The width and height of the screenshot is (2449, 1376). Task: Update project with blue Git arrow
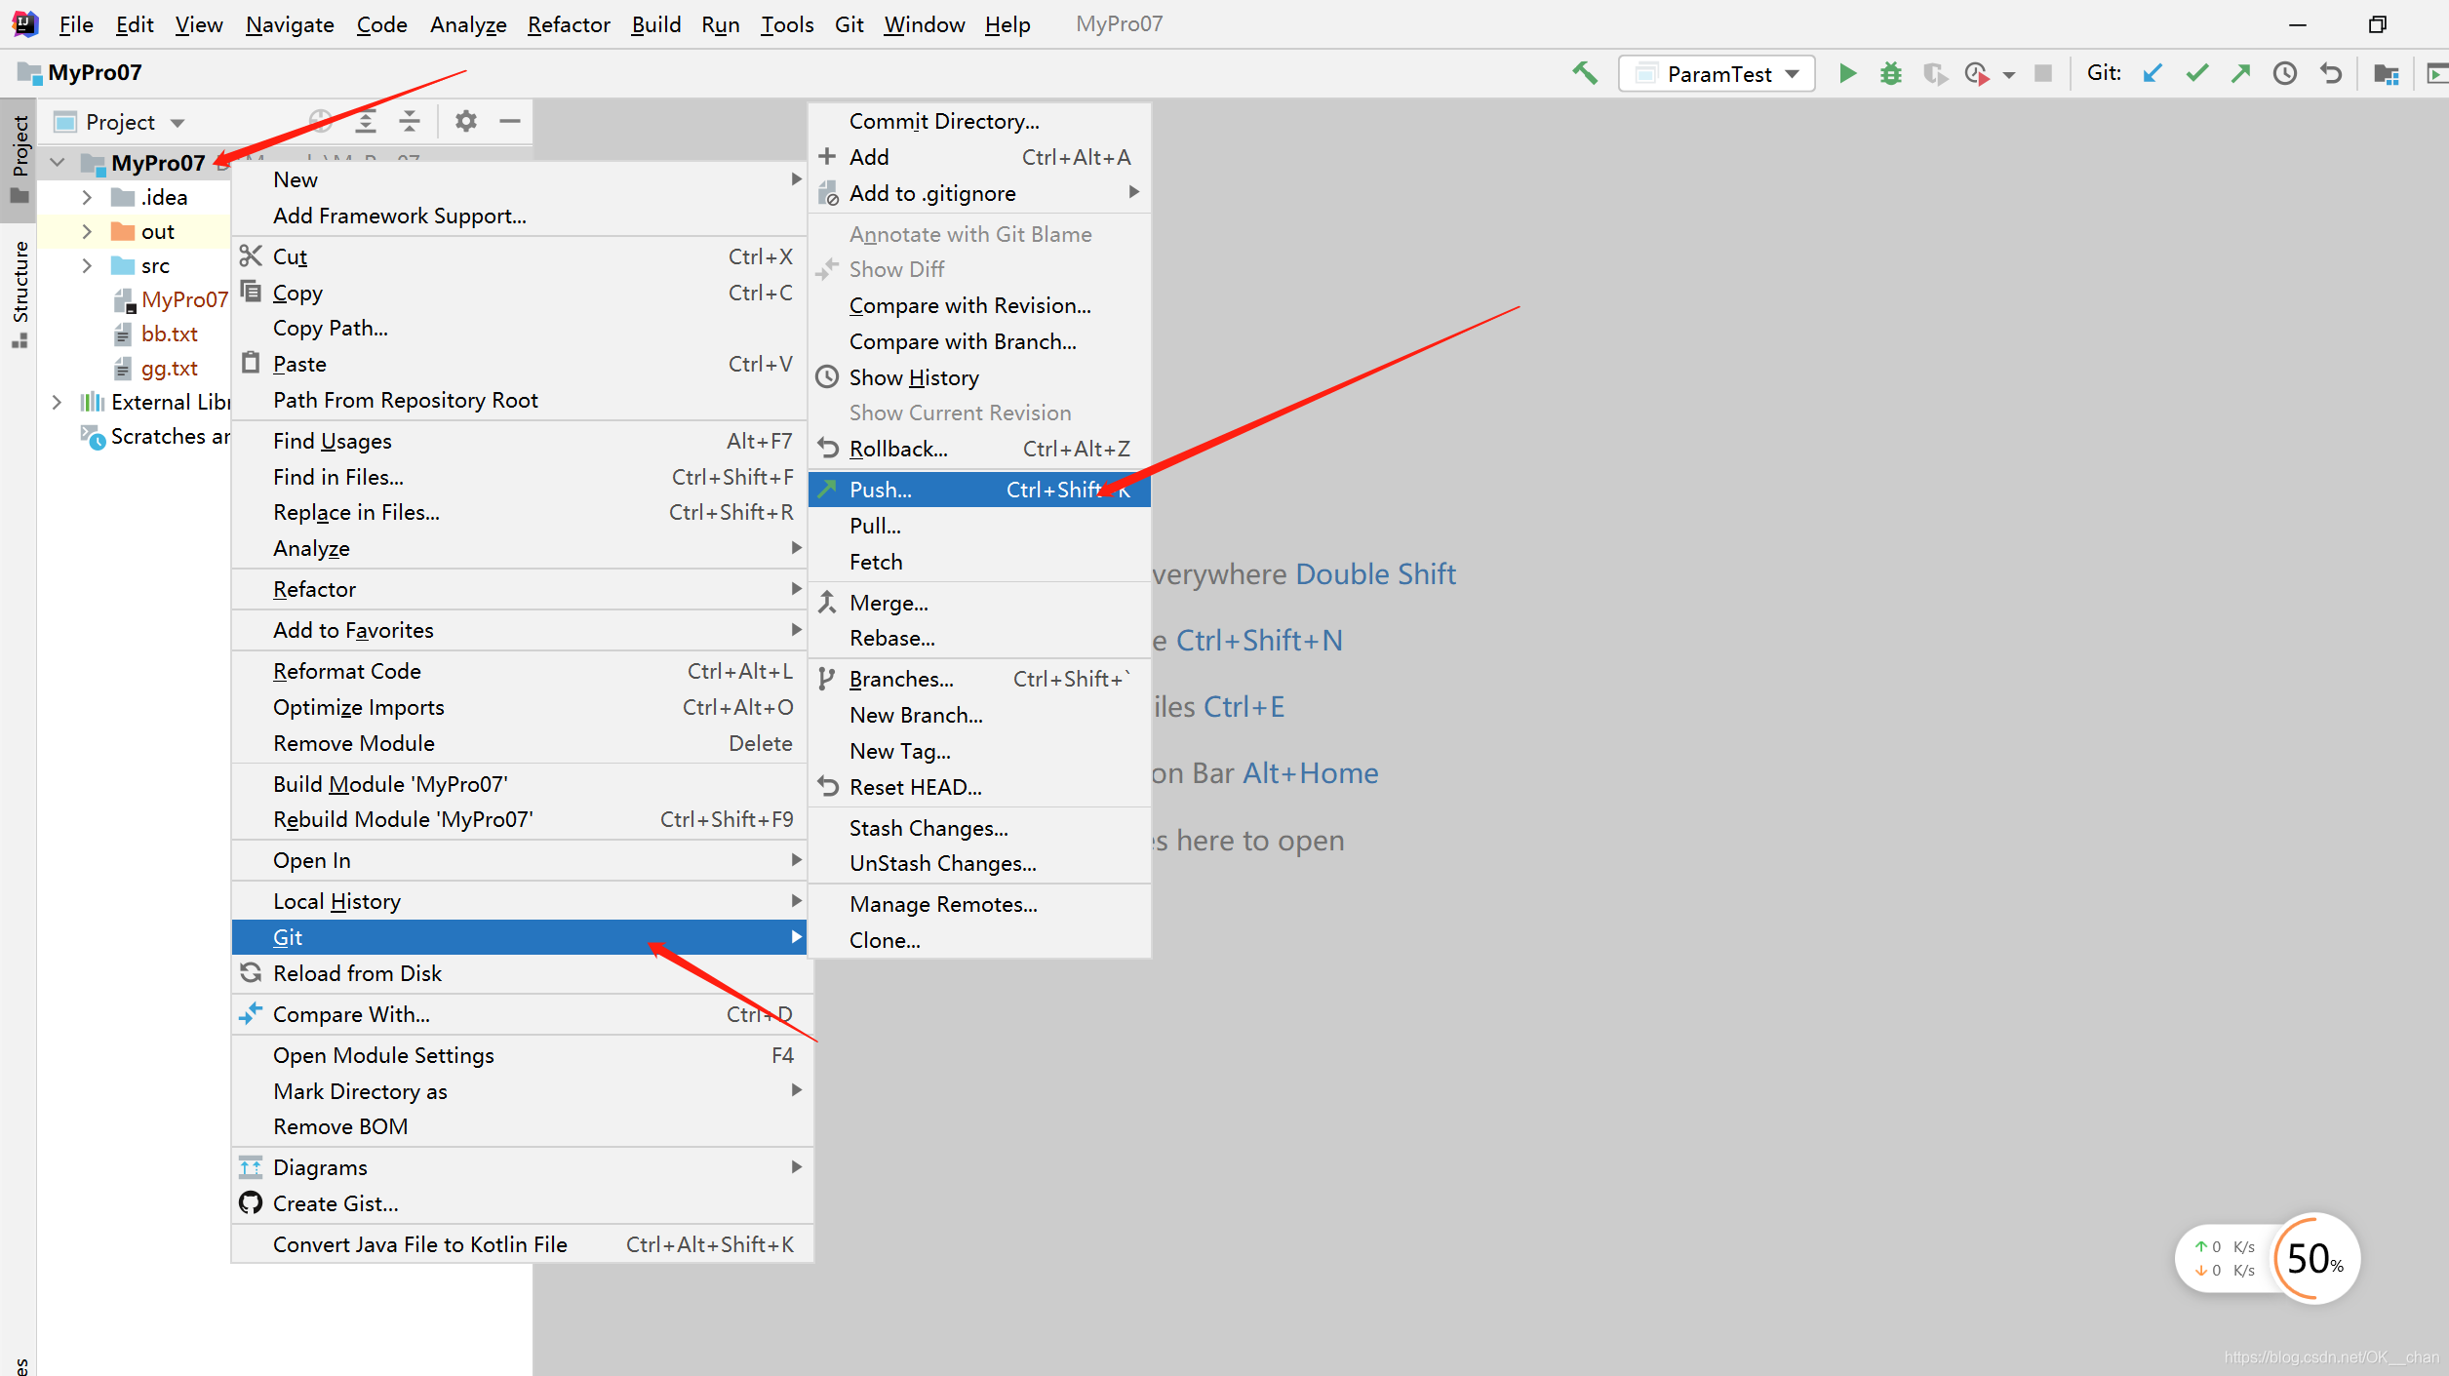click(x=2153, y=73)
